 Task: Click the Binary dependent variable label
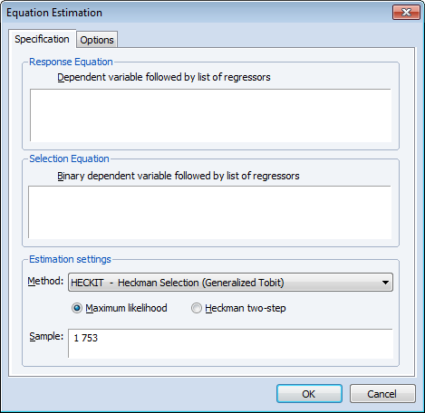click(179, 176)
